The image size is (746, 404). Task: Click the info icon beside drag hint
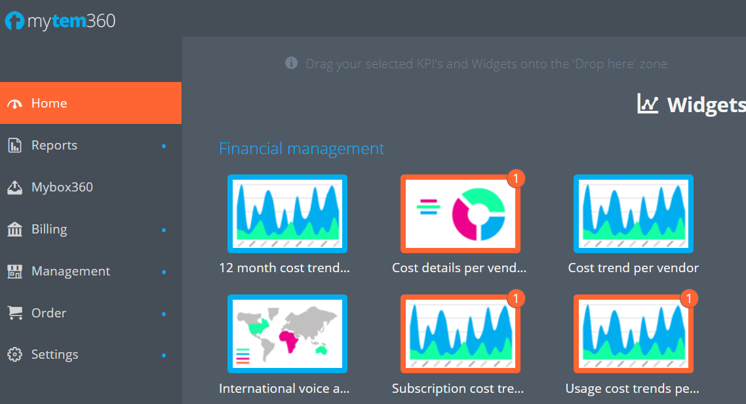[x=291, y=63]
